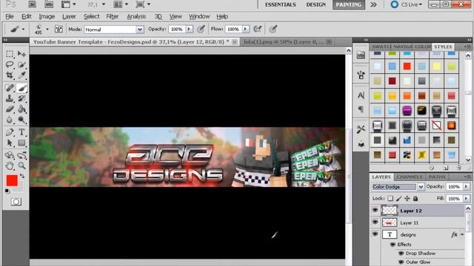
Task: Open the CS Live menu button
Action: click(406, 4)
